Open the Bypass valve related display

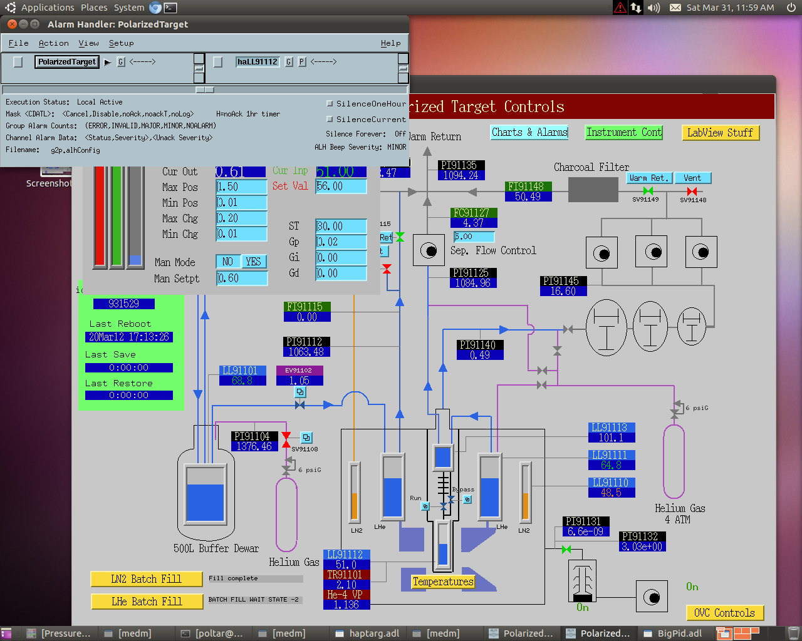click(467, 499)
